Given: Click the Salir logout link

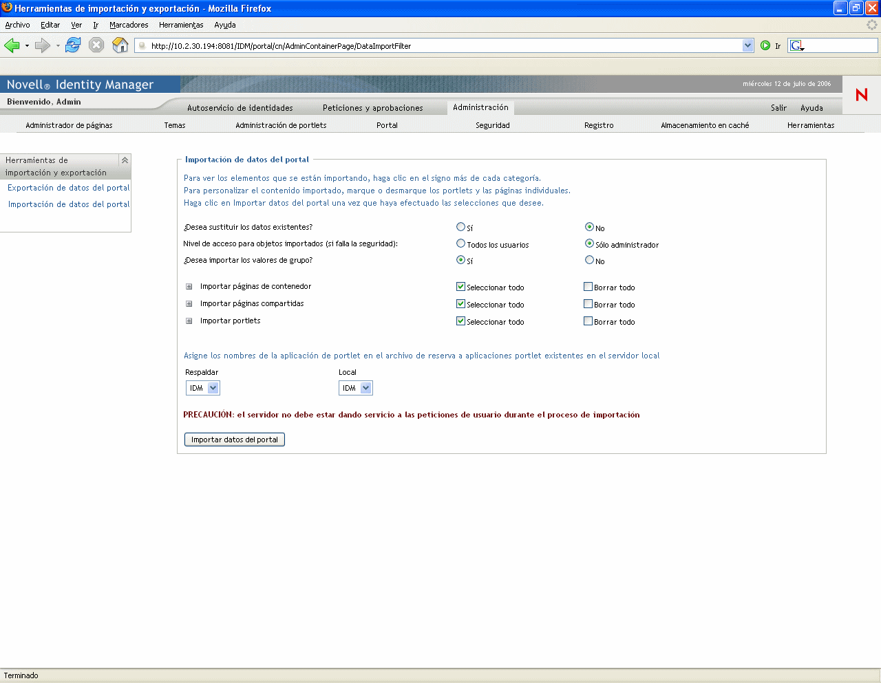Looking at the screenshot, I should (x=778, y=108).
